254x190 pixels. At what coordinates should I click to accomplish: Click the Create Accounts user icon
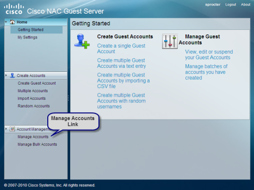tap(12, 75)
